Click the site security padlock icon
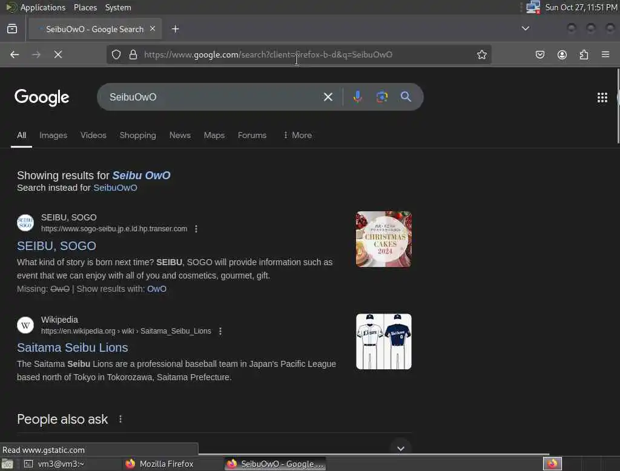The width and height of the screenshot is (620, 471). [x=133, y=54]
